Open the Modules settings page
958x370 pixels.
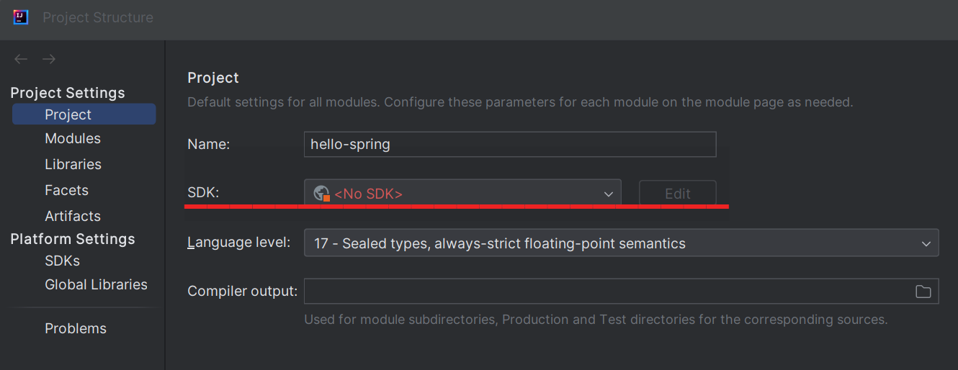coord(73,138)
